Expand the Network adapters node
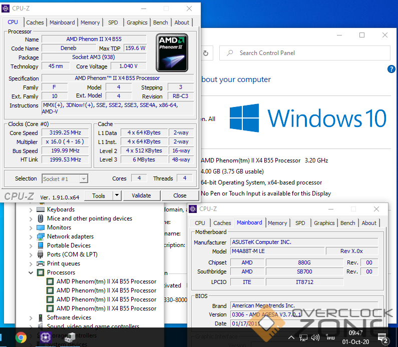The width and height of the screenshot is (398, 347). click(31, 236)
